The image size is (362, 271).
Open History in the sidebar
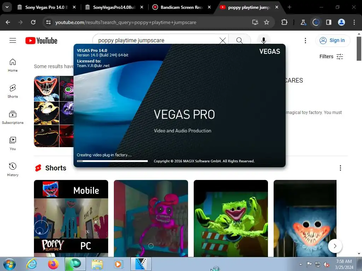(x=13, y=170)
